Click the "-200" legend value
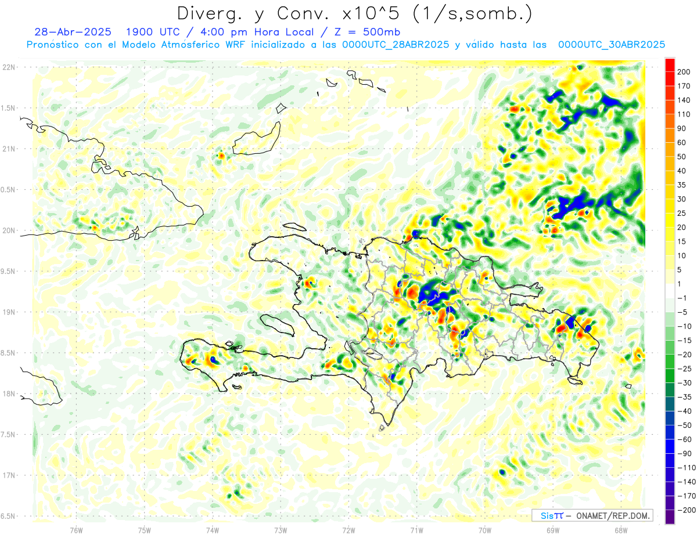697x538 pixels. point(686,510)
